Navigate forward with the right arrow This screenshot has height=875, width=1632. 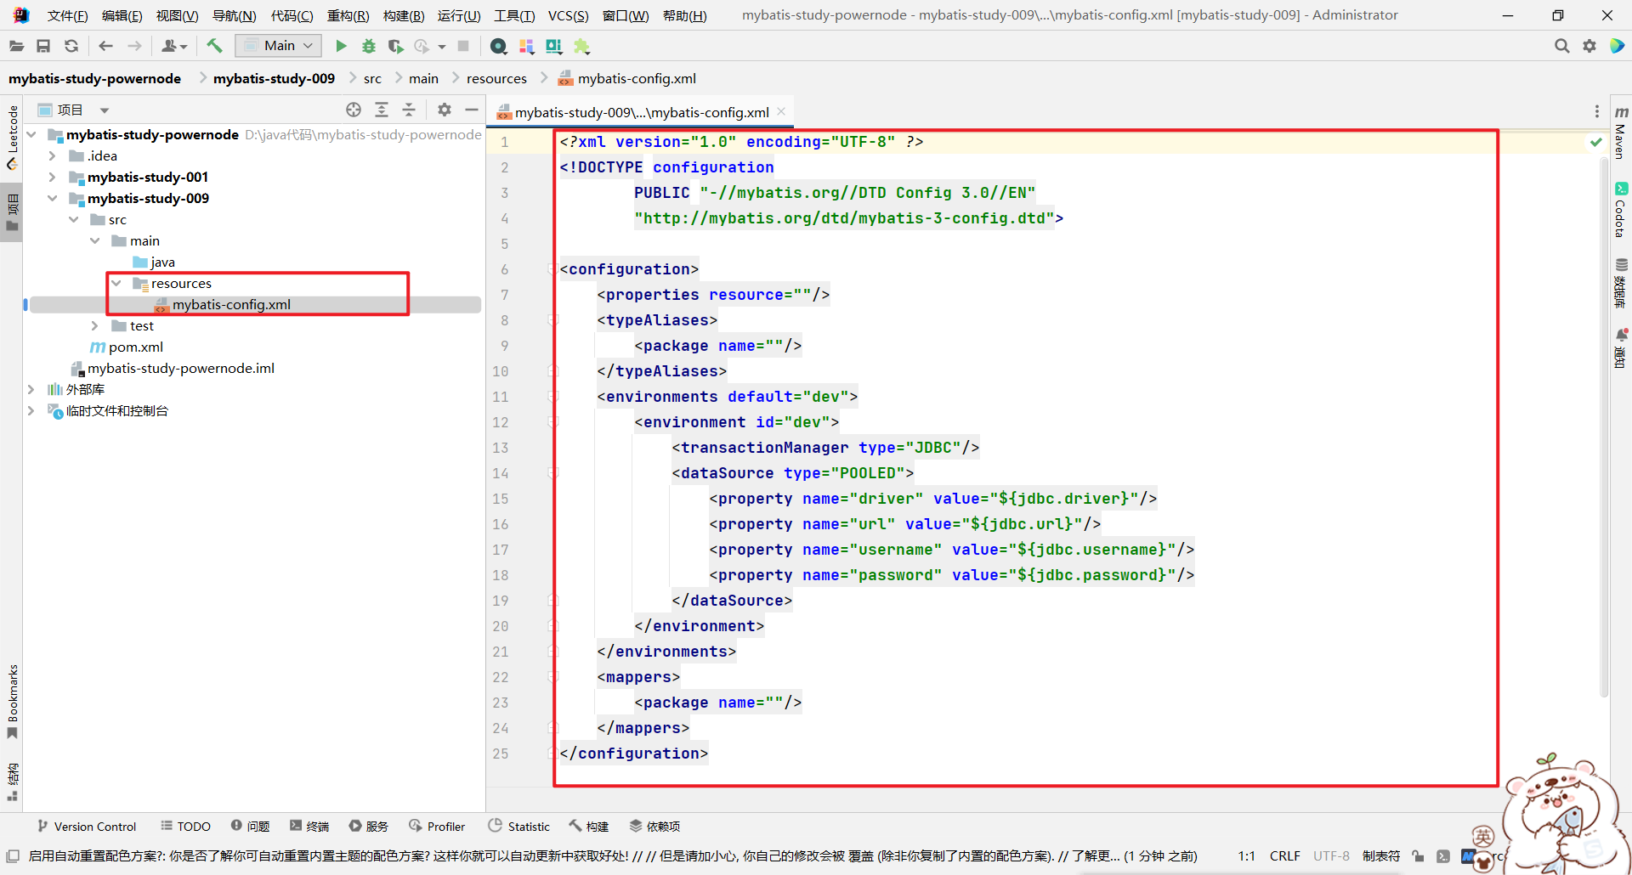(134, 46)
